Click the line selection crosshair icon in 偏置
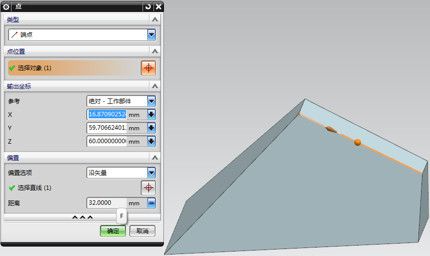The height and width of the screenshot is (256, 430). pyautogui.click(x=148, y=187)
